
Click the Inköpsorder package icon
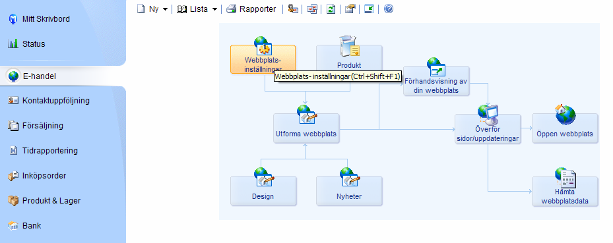(13, 176)
